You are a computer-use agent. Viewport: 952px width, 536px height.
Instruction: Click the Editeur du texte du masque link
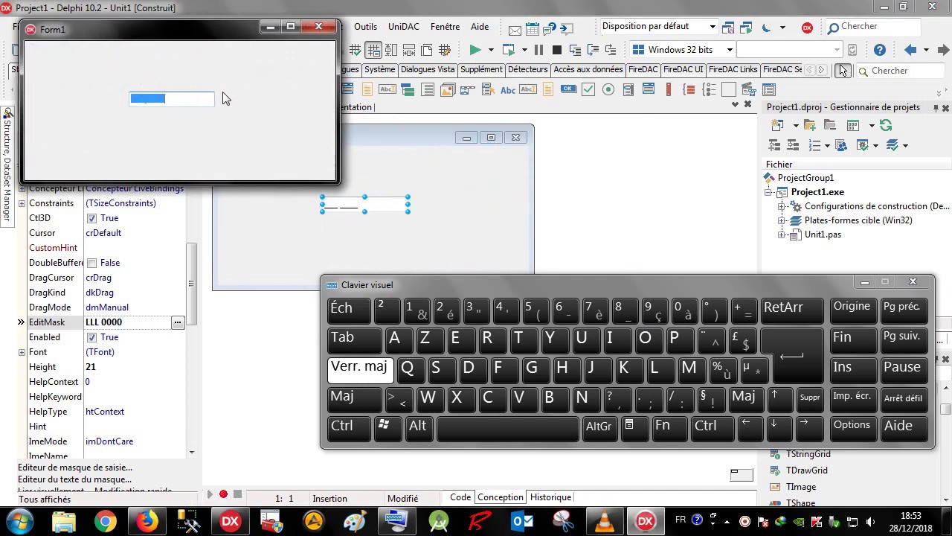coord(74,479)
